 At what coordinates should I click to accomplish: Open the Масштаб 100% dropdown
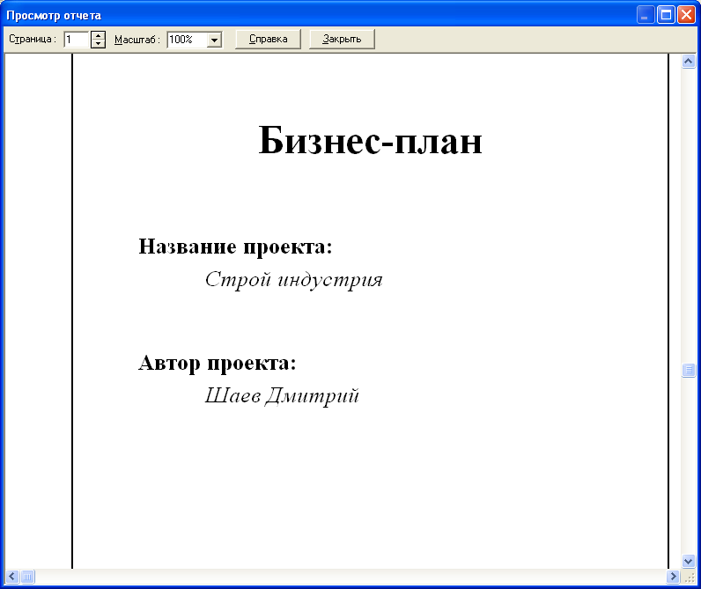(x=214, y=40)
